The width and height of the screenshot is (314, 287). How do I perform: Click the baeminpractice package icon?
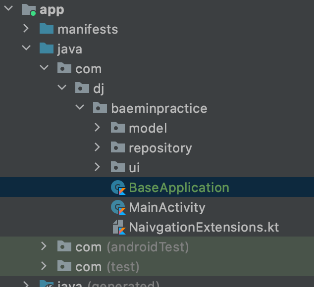(100, 108)
